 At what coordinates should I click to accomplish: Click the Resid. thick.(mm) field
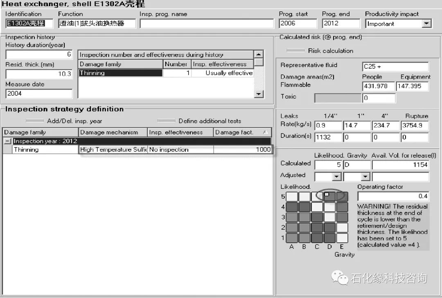pos(39,74)
